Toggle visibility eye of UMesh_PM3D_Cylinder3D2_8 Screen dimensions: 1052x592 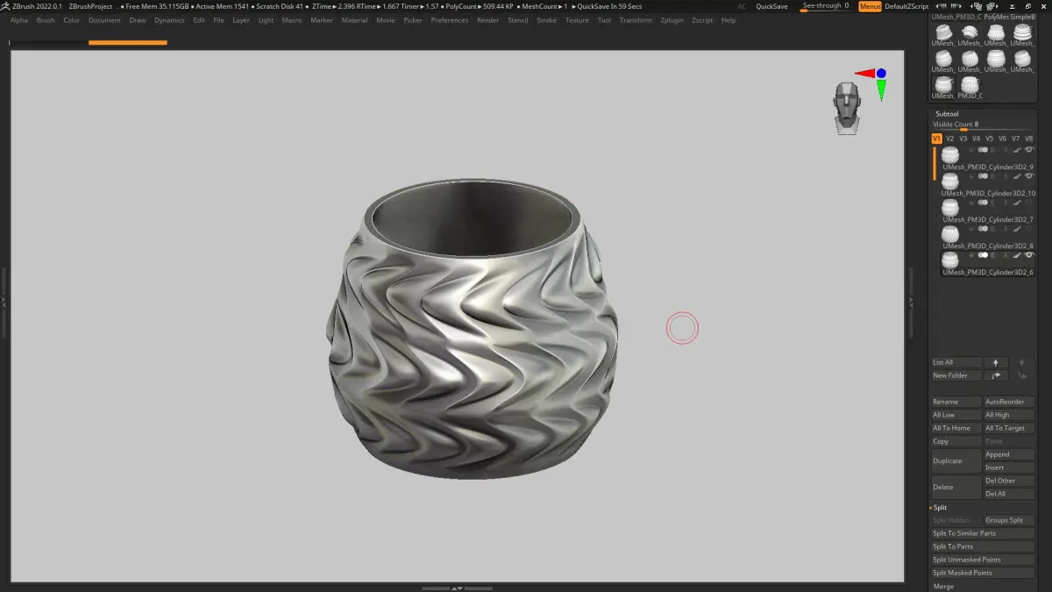(1029, 229)
